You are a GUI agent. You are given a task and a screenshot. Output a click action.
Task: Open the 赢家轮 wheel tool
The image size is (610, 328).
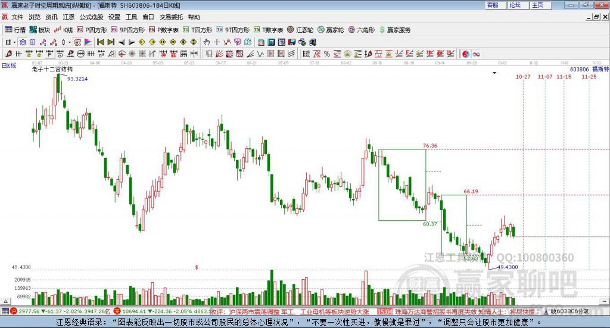tap(331, 30)
